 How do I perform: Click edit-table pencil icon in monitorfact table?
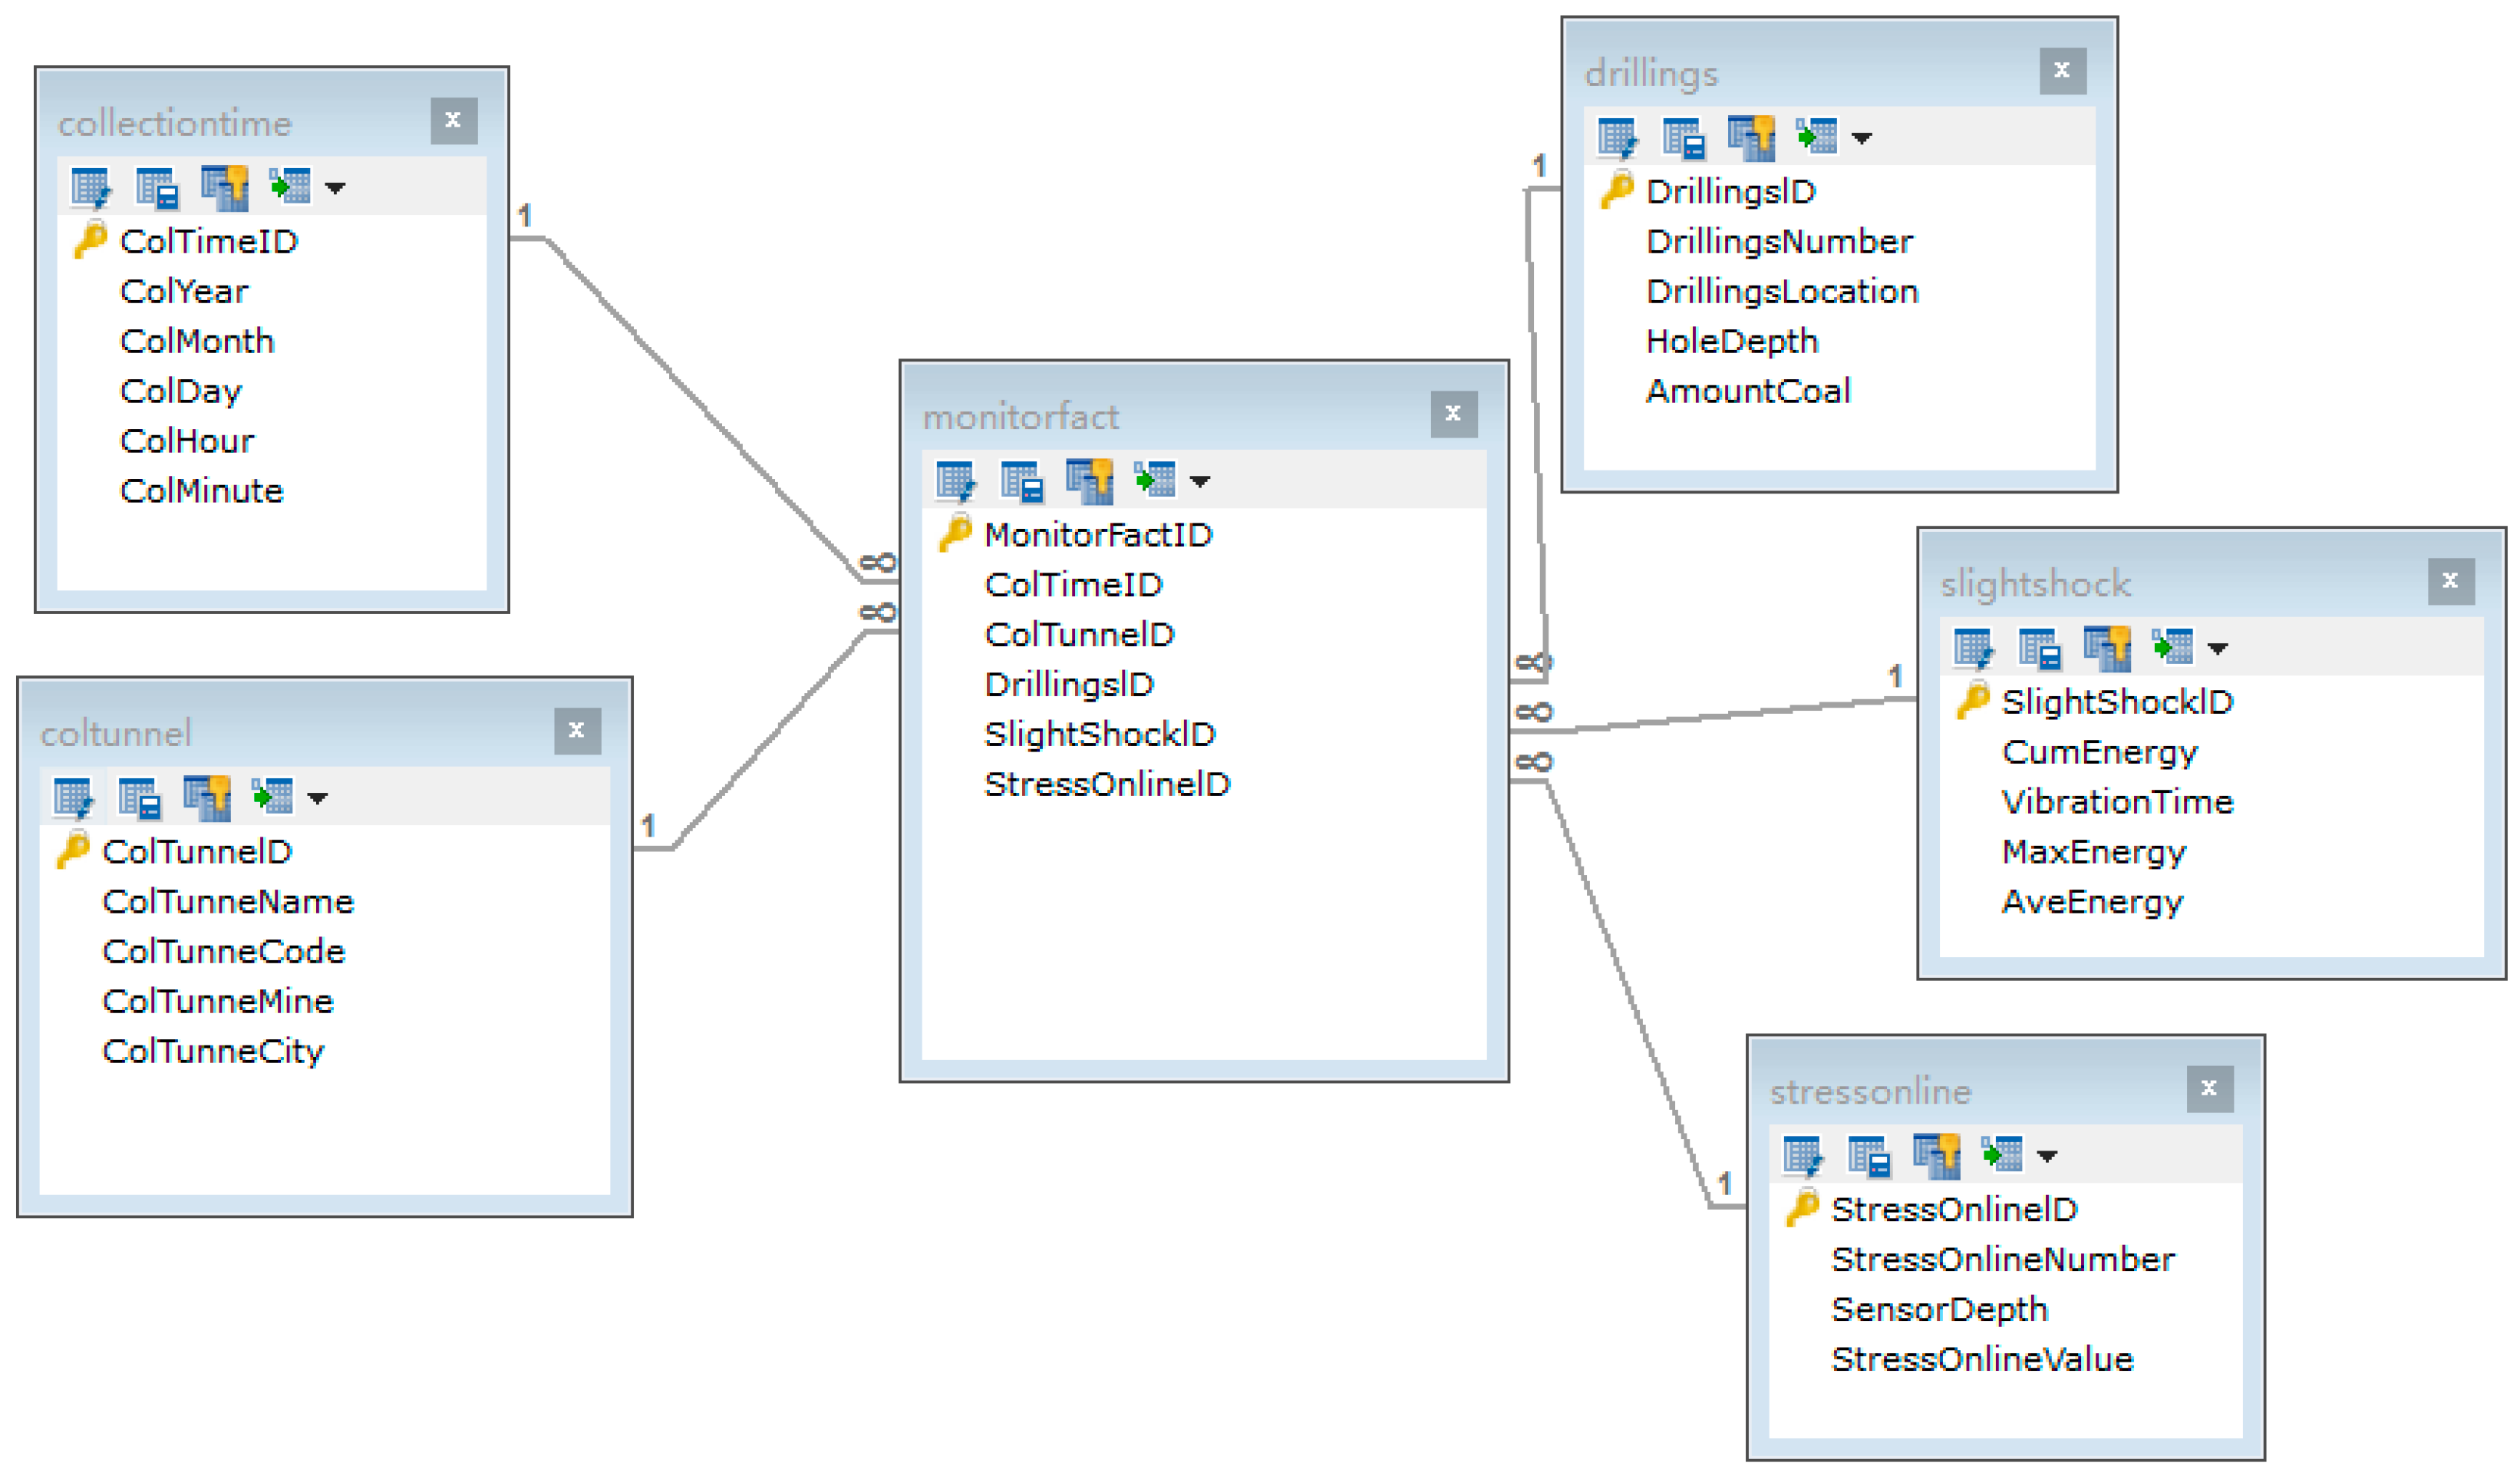click(x=955, y=481)
